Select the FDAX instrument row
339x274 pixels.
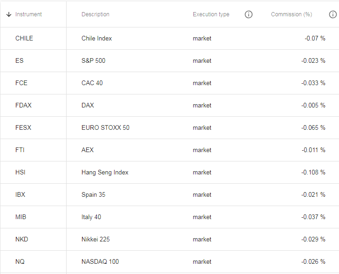[x=169, y=106]
